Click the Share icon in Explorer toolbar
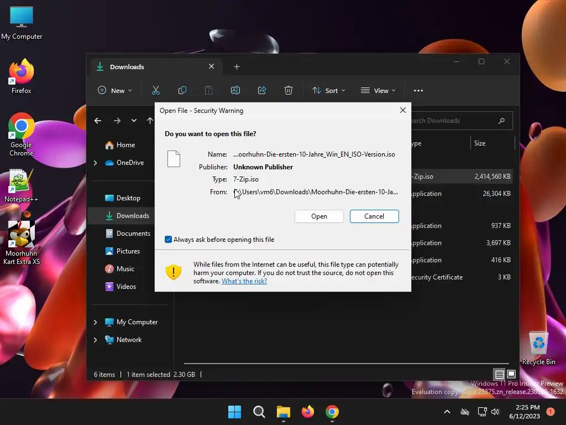The image size is (566, 425). (x=262, y=90)
